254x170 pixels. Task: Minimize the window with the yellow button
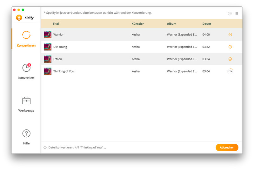click(19, 10)
